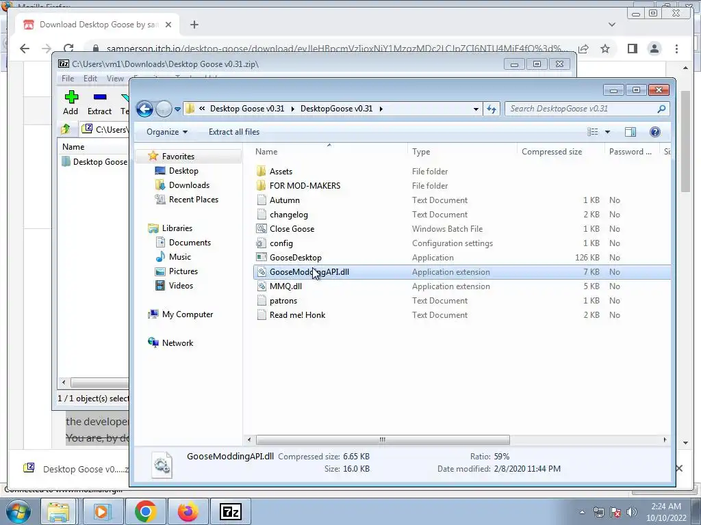Open Desktop in the navigation pane
Viewport: 701px width, 525px height.
point(183,170)
